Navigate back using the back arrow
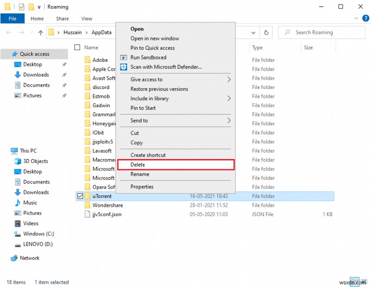This screenshot has height=287, width=371. (8, 32)
